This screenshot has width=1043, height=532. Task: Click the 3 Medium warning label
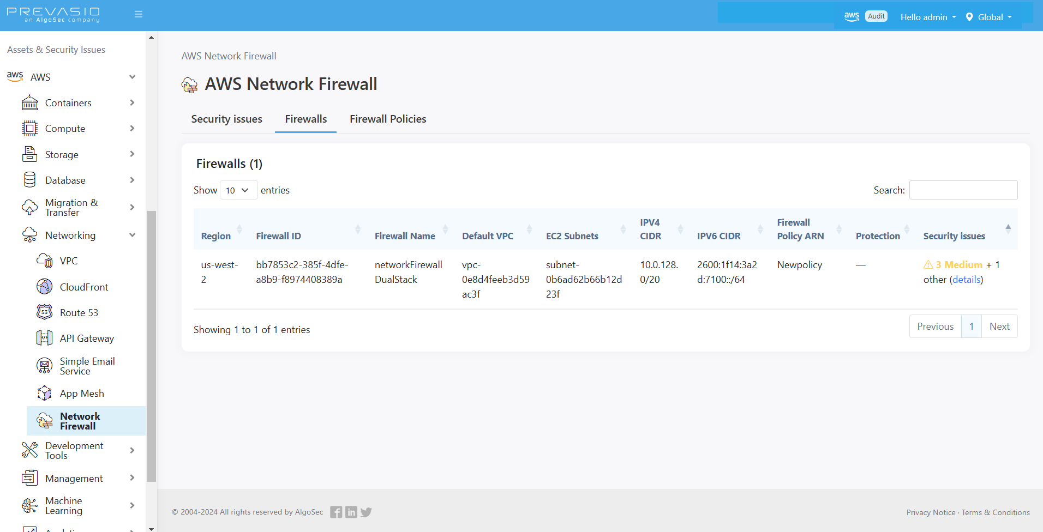953,265
